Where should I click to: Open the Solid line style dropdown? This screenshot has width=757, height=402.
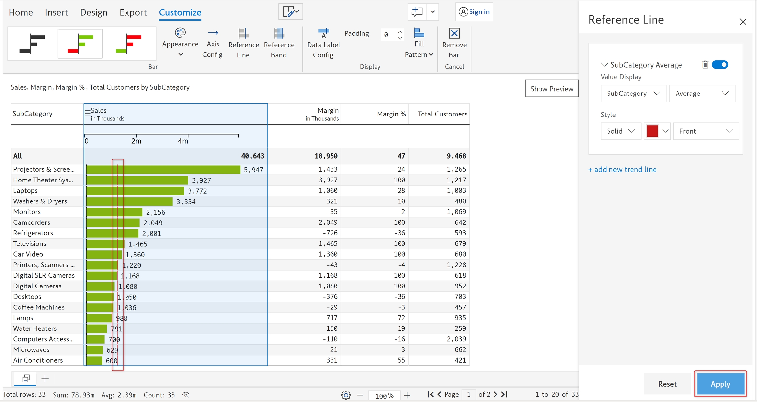click(x=620, y=131)
